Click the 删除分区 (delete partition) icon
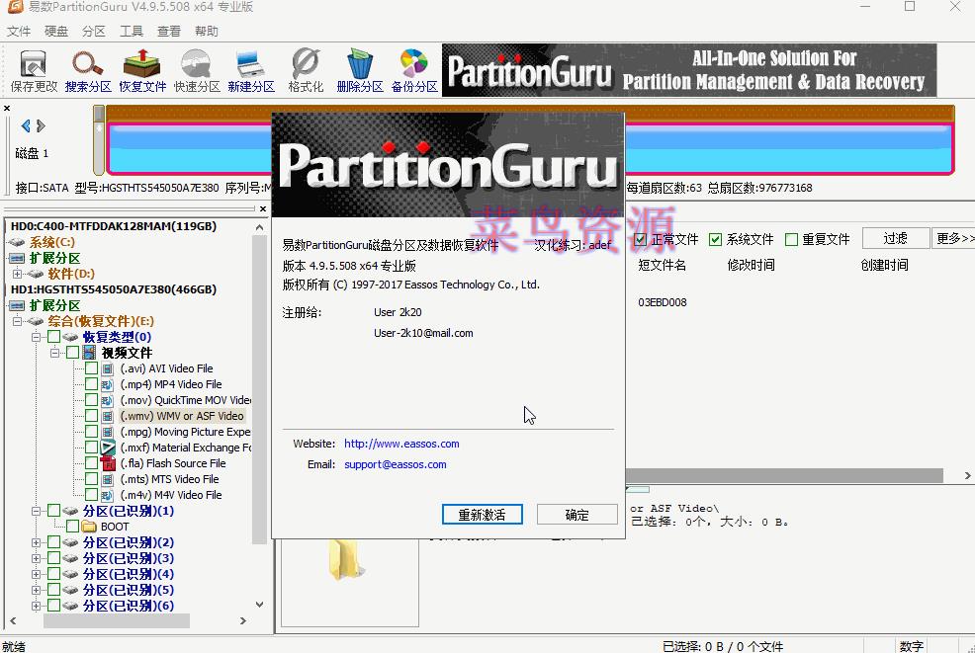The height and width of the screenshot is (653, 975). [359, 69]
